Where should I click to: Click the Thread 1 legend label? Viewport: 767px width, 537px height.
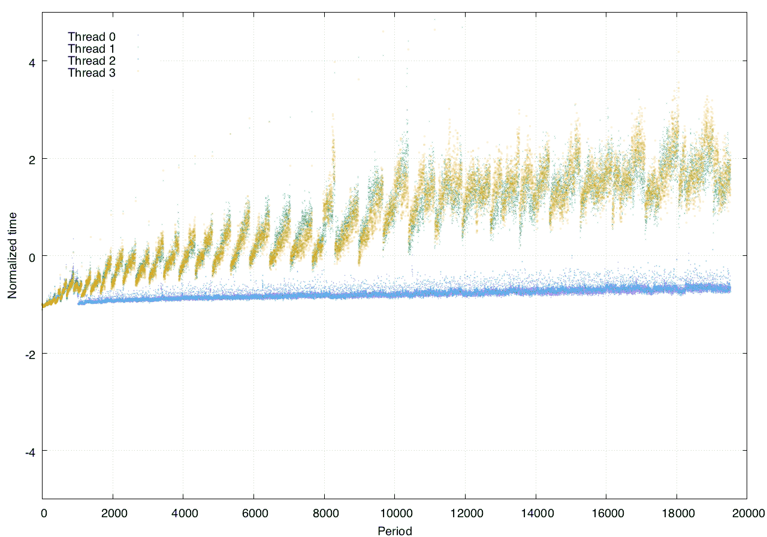(92, 49)
